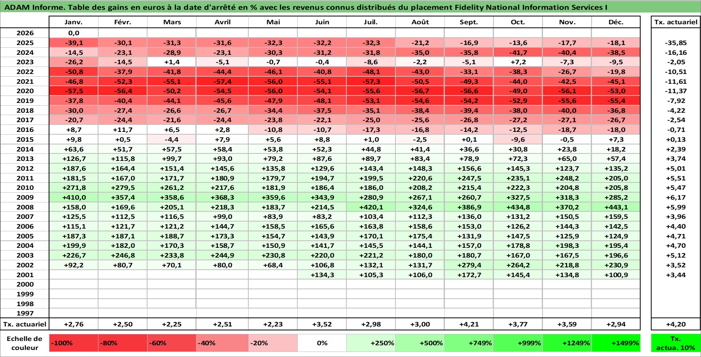This screenshot has height=357, width=701.
Task: Click the 'Tx. actua. 10%' green legend box
Action: point(676,343)
